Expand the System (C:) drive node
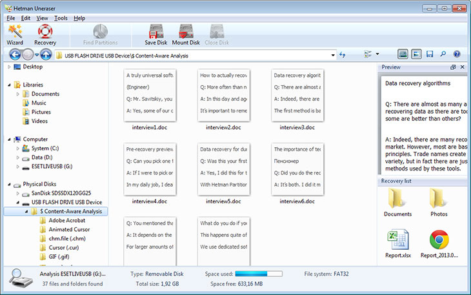 coord(17,148)
